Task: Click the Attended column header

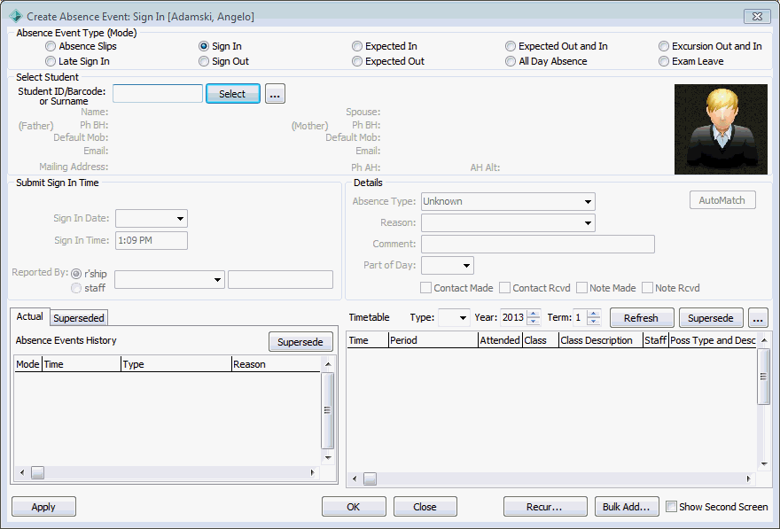Action: click(500, 340)
